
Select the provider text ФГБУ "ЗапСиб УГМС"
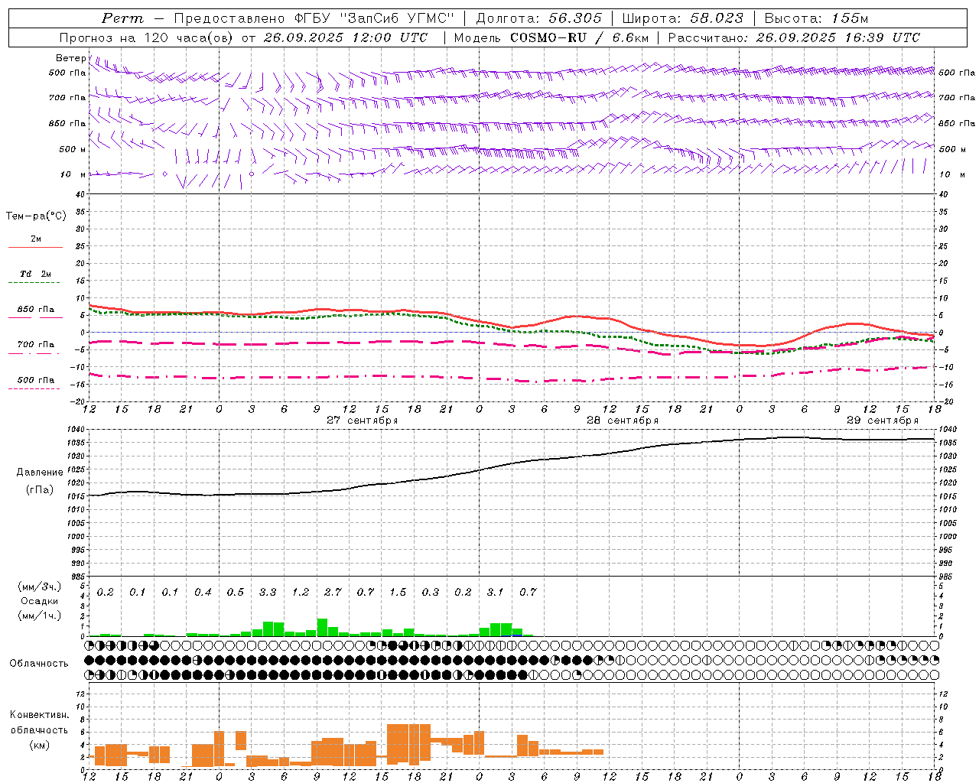click(x=375, y=18)
